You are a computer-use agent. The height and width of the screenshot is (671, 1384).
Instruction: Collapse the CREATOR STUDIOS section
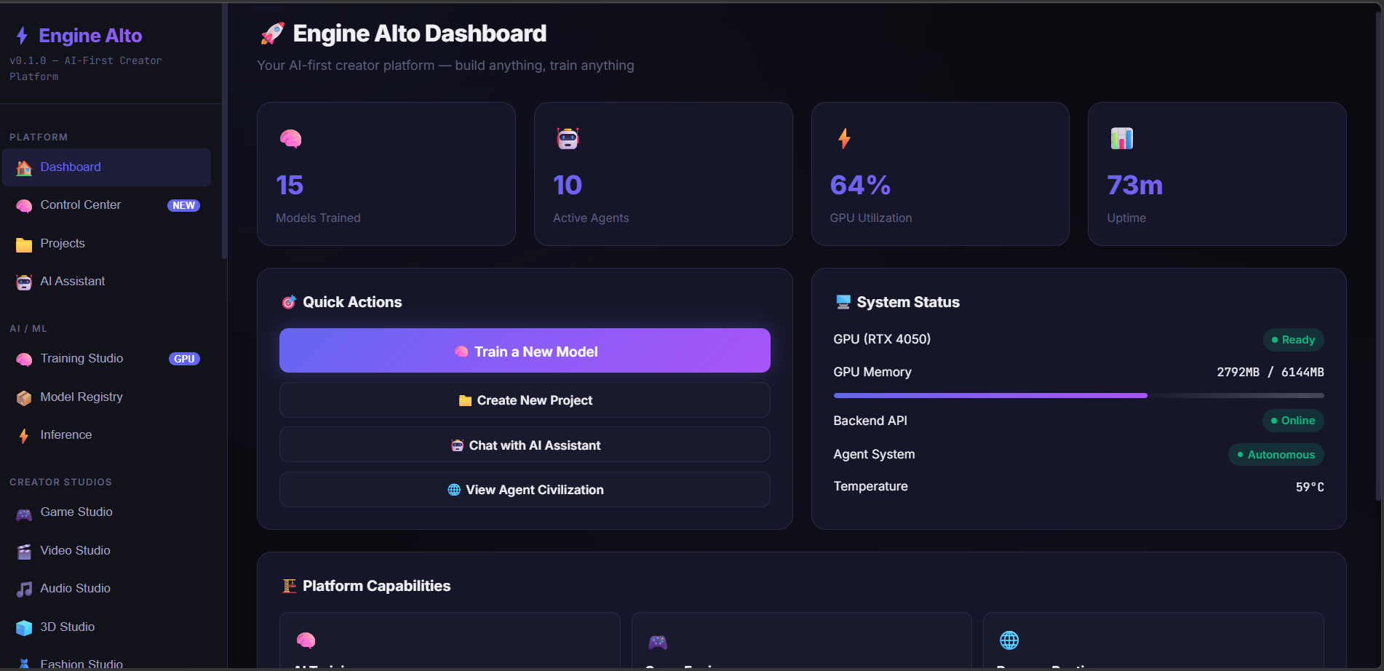point(60,482)
